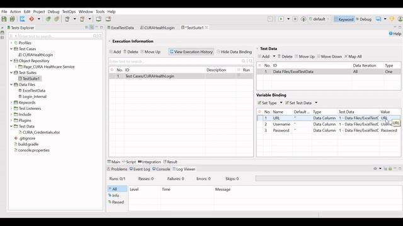This screenshot has height=226, width=403.
Task: Toggle Run checkbox for Test Cases/CURAHealthLogin row
Action: [239, 75]
